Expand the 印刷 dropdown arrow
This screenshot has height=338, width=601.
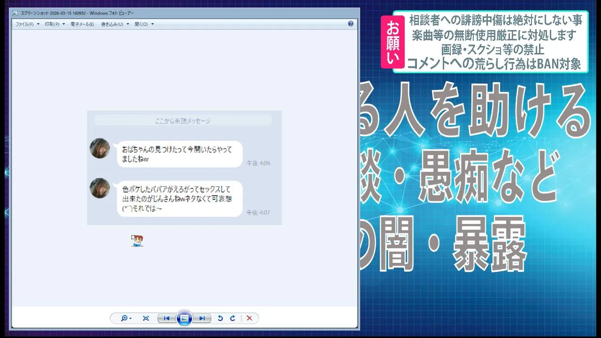63,24
